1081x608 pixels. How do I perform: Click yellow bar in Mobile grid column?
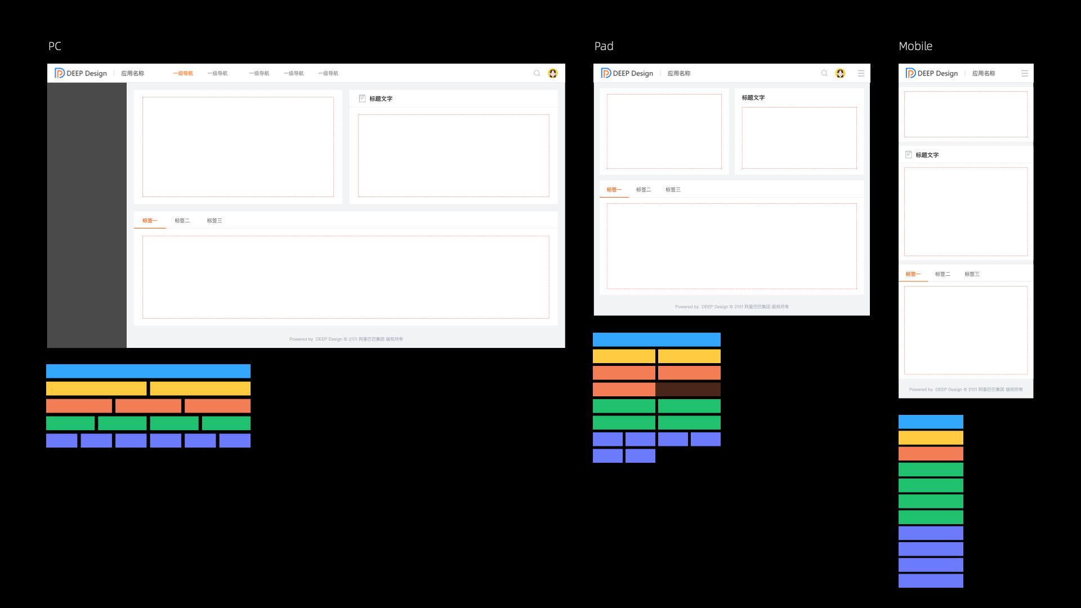931,437
